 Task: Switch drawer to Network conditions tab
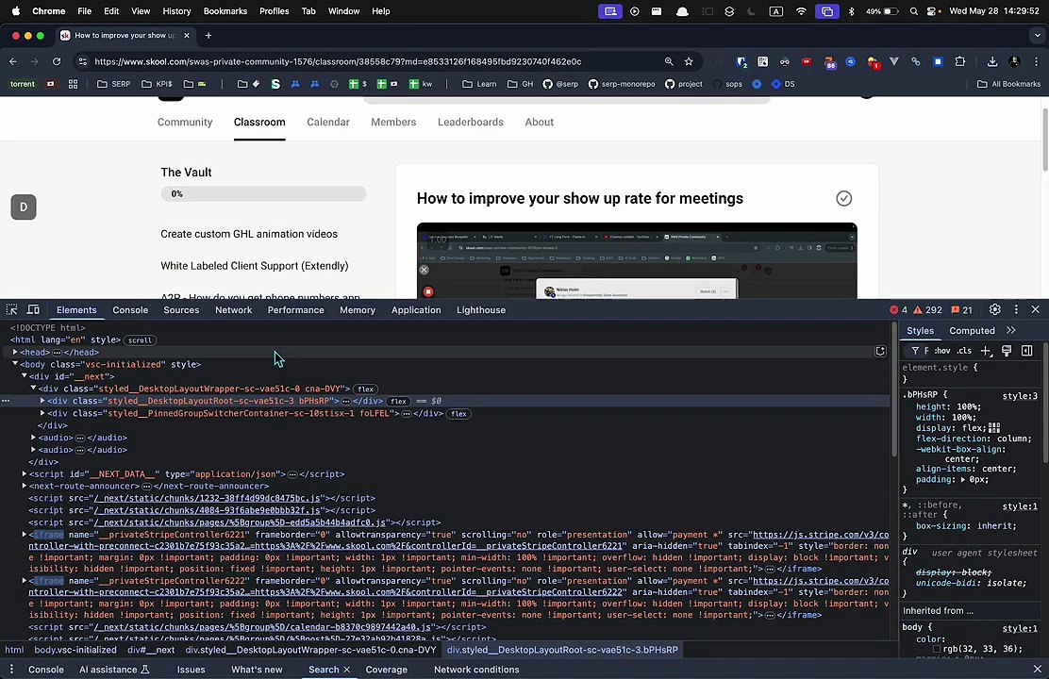point(476,669)
